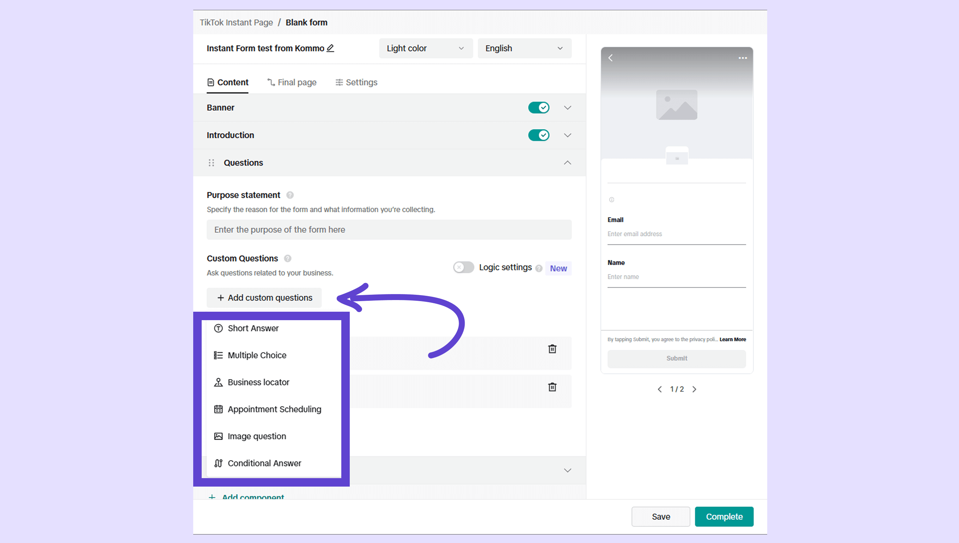Click the purpose statement input field
The image size is (959, 543).
point(389,230)
